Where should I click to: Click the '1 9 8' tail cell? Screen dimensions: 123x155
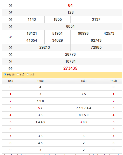click(40, 101)
